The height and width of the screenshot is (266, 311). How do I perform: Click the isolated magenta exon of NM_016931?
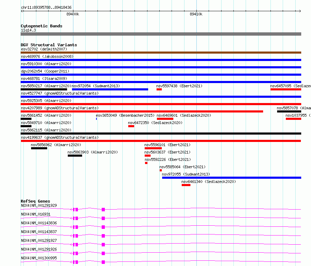[103, 218]
